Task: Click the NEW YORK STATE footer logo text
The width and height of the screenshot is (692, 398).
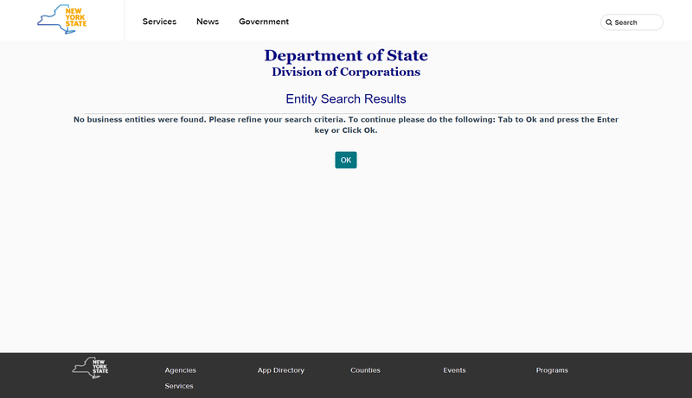Action: [99, 365]
